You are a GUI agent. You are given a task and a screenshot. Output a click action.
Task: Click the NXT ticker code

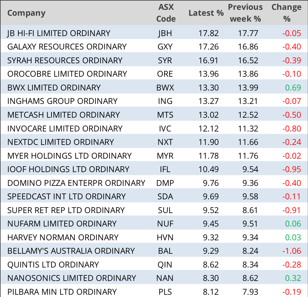click(165, 142)
